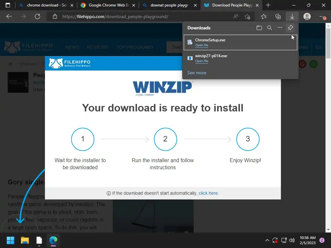
Task: Click the page scrollbar thumb
Action: click(x=328, y=43)
